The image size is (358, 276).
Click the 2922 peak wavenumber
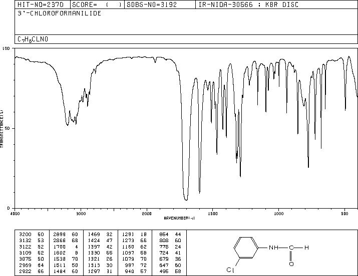point(25,272)
